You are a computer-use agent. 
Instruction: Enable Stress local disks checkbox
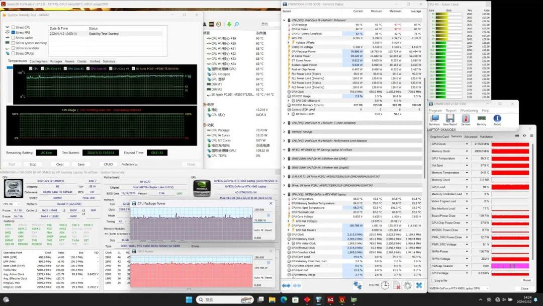[13, 48]
